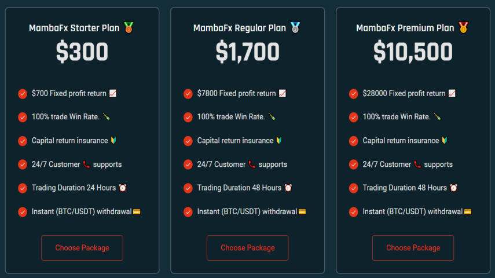Click shield icon beside Regular Plan capital insurance
Screen dimensions: 495x278
(279, 140)
